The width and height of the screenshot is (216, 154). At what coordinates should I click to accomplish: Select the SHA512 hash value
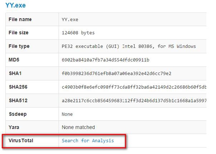134,101
